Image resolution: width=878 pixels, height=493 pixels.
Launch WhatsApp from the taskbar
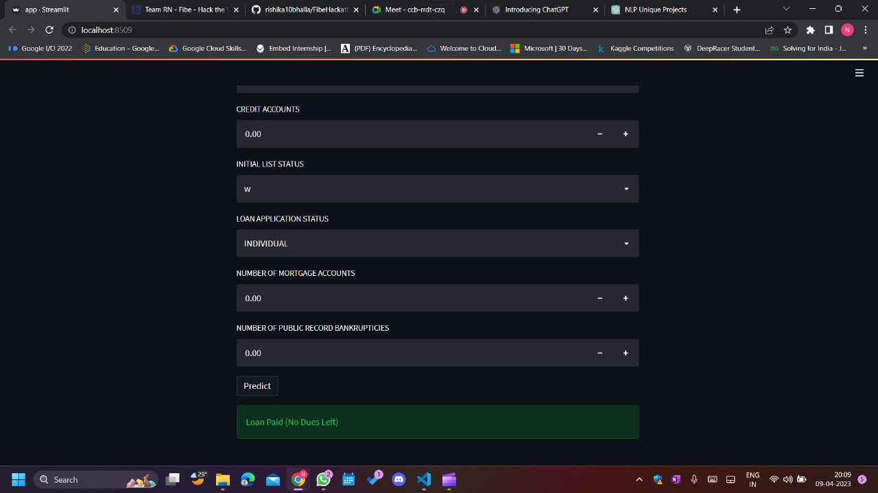point(323,479)
